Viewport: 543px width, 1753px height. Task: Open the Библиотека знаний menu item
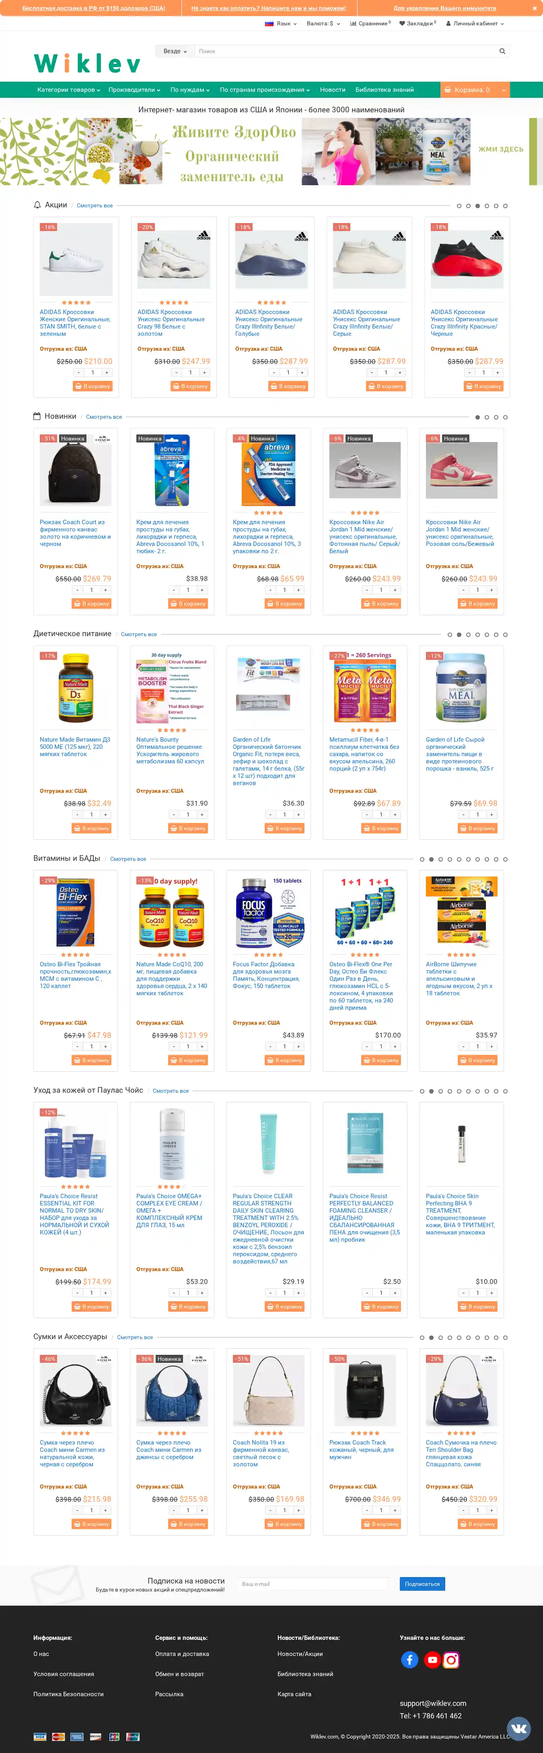(385, 90)
